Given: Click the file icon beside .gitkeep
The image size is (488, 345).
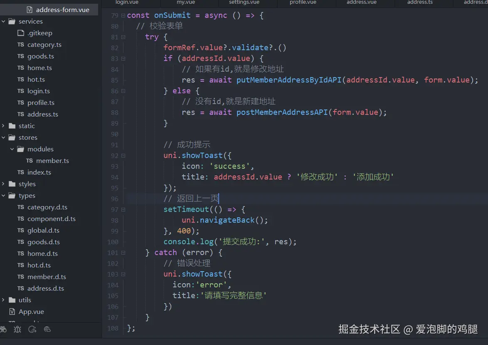Looking at the screenshot, I should click(x=21, y=33).
